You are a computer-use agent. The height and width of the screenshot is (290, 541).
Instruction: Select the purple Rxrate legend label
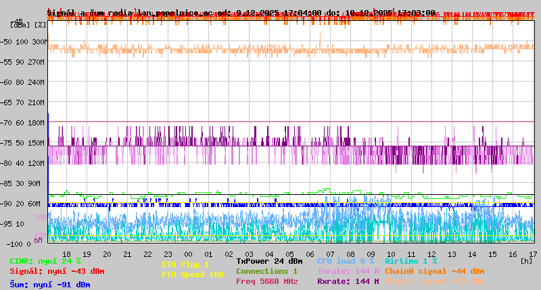pyautogui.click(x=348, y=281)
